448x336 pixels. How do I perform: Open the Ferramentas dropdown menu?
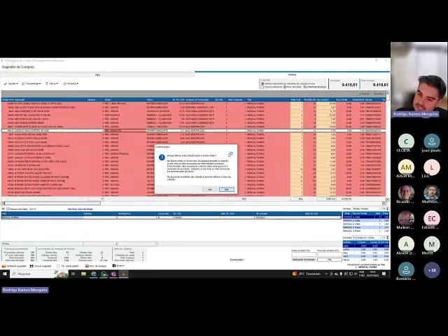(31, 84)
